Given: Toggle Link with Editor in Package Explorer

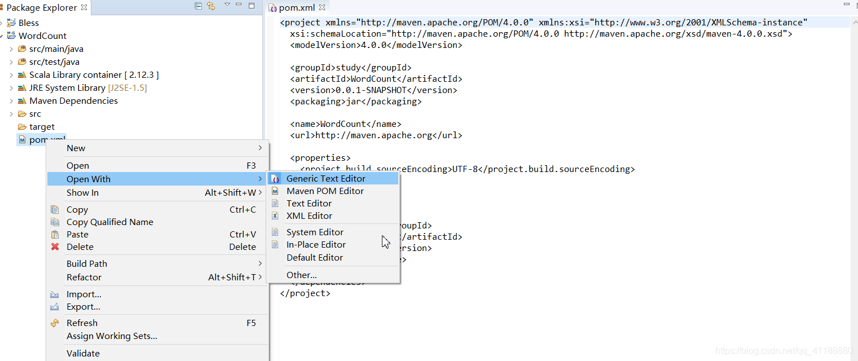Looking at the screenshot, I should (x=211, y=6).
